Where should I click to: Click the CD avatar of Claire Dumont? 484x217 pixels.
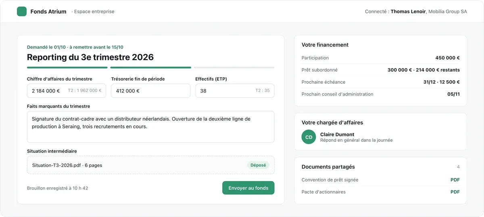pyautogui.click(x=309, y=137)
